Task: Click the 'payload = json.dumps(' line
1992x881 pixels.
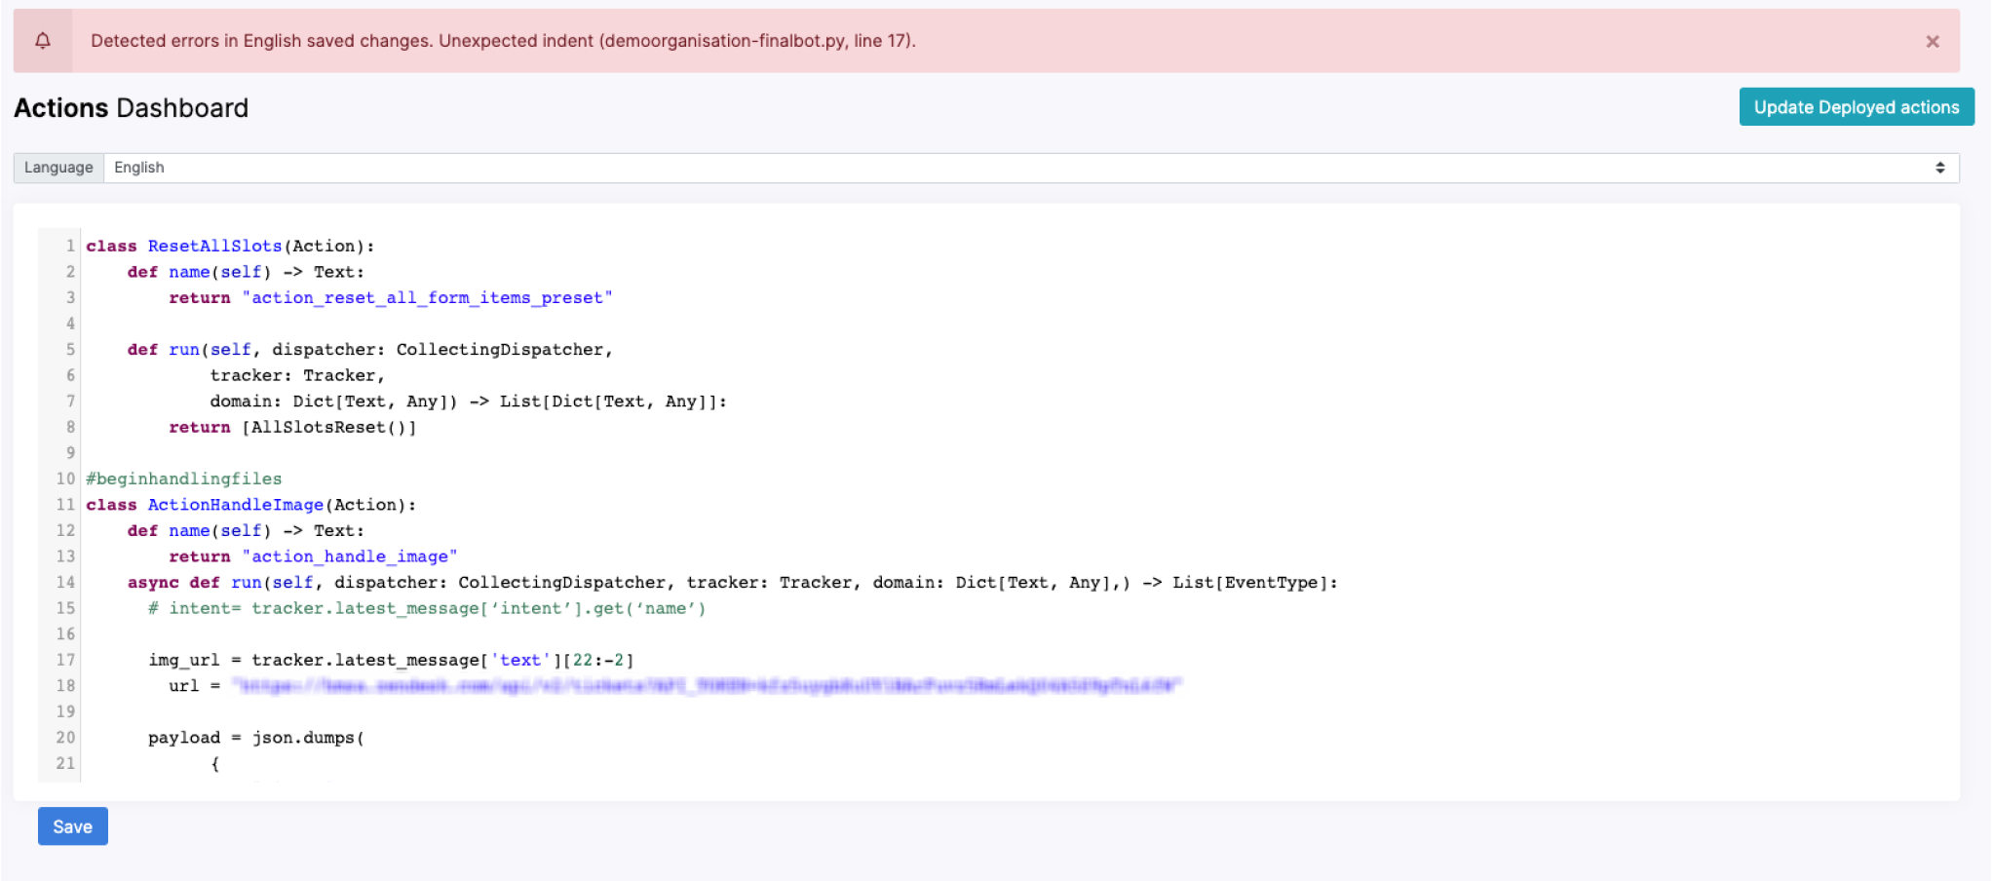Action: tap(256, 738)
